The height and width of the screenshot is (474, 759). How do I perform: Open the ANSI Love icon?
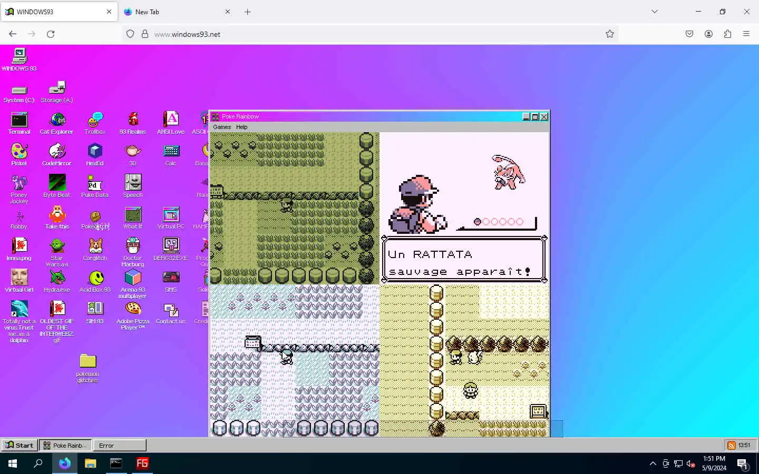(x=171, y=124)
